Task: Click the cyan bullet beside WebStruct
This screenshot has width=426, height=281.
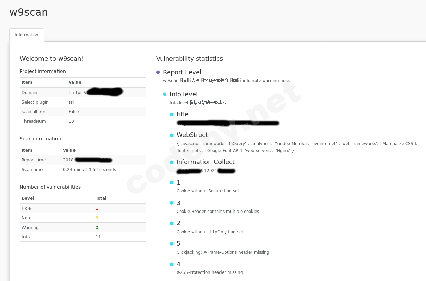Action: pos(171,135)
